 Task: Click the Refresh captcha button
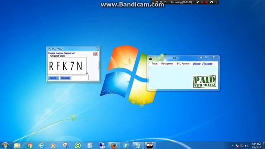coord(65,78)
